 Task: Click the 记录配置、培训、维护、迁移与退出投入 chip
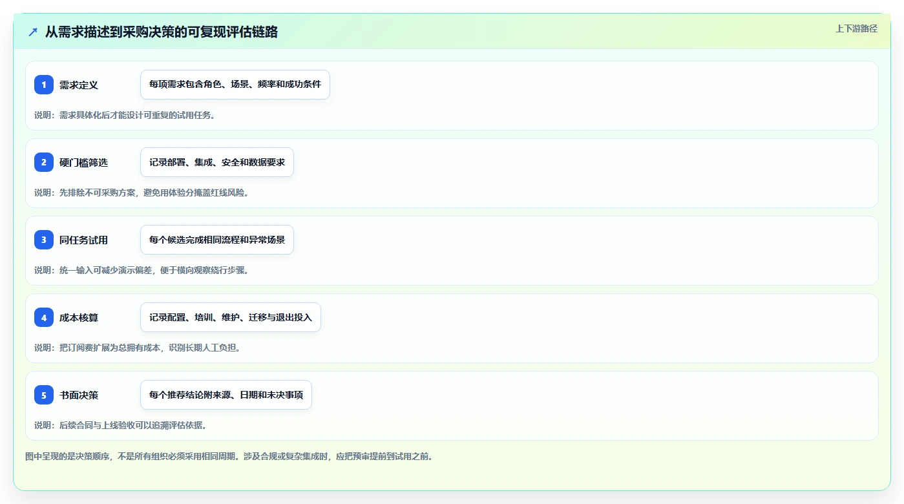point(231,317)
